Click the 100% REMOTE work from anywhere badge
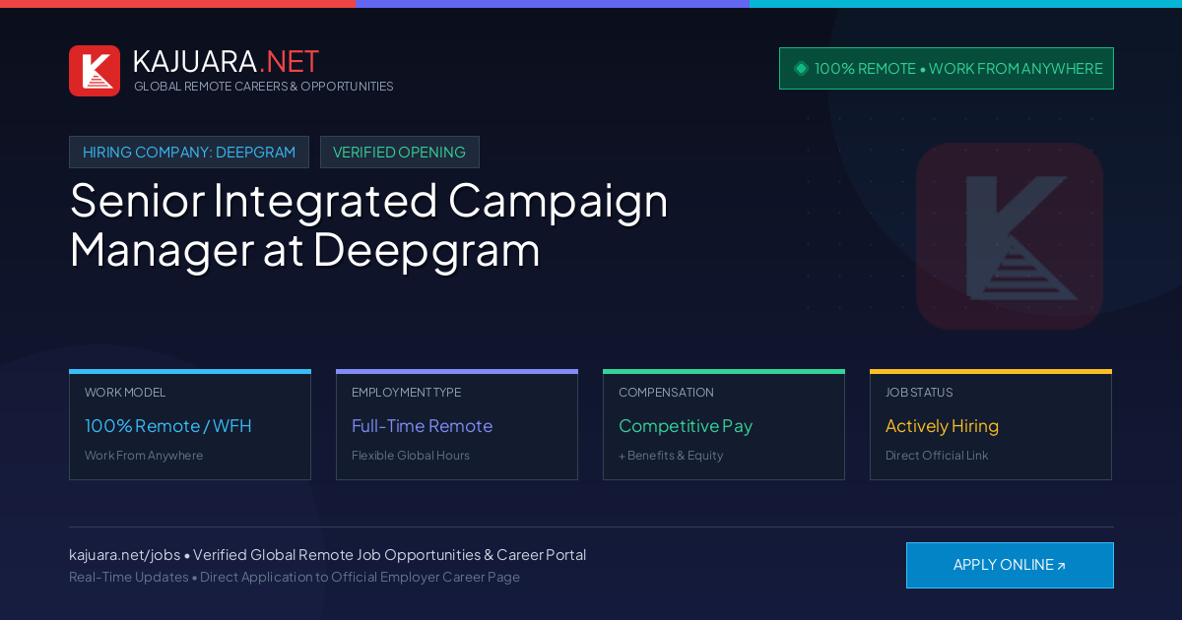This screenshot has height=620, width=1182. tap(947, 69)
